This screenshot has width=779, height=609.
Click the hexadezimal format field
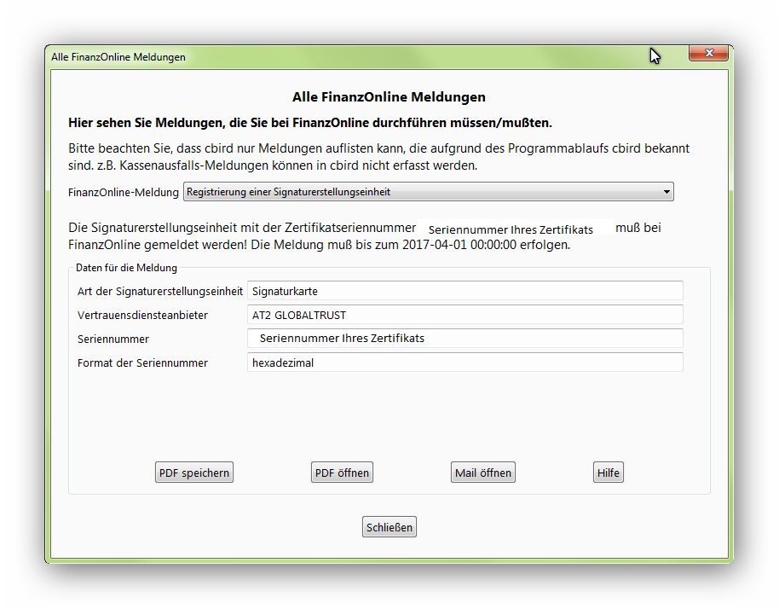465,362
